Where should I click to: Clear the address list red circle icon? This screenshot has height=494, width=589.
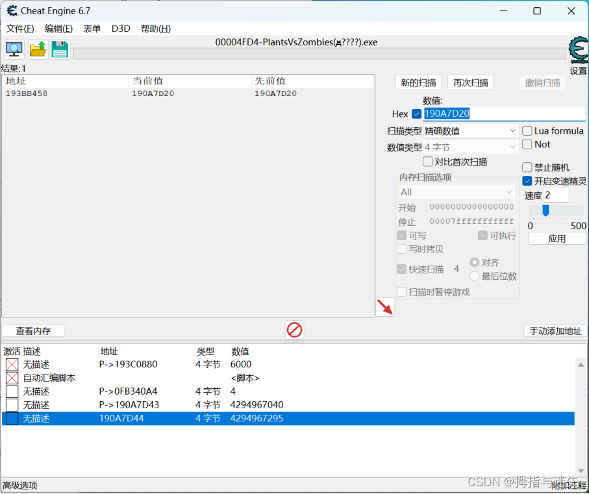295,330
